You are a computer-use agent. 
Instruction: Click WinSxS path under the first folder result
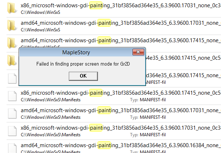tap(40, 12)
